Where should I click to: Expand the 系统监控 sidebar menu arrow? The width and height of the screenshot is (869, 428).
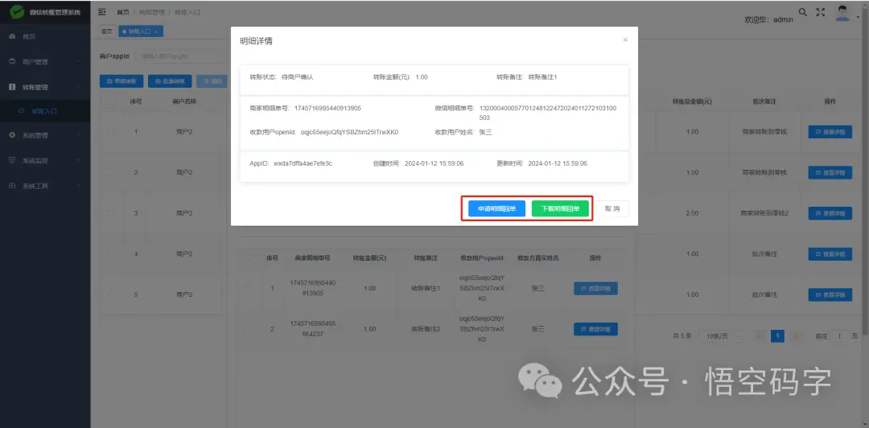click(79, 161)
